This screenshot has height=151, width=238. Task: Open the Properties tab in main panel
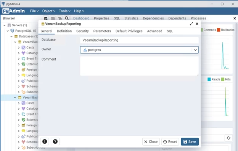pyautogui.click(x=101, y=18)
